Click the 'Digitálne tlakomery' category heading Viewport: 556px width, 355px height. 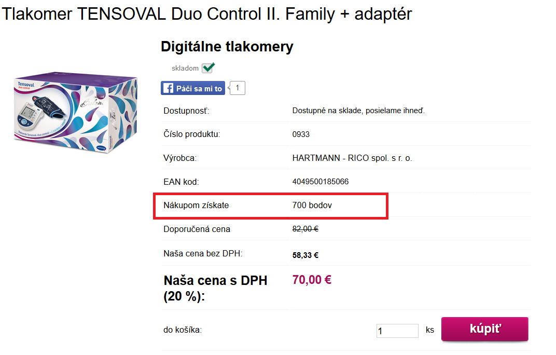tap(227, 47)
